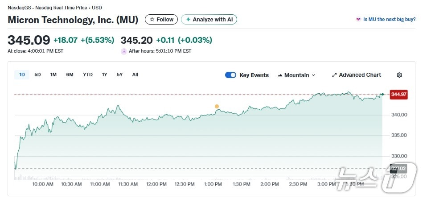Click the Advanced Chart expand arrows icon
The width and height of the screenshot is (423, 199).
(334, 75)
